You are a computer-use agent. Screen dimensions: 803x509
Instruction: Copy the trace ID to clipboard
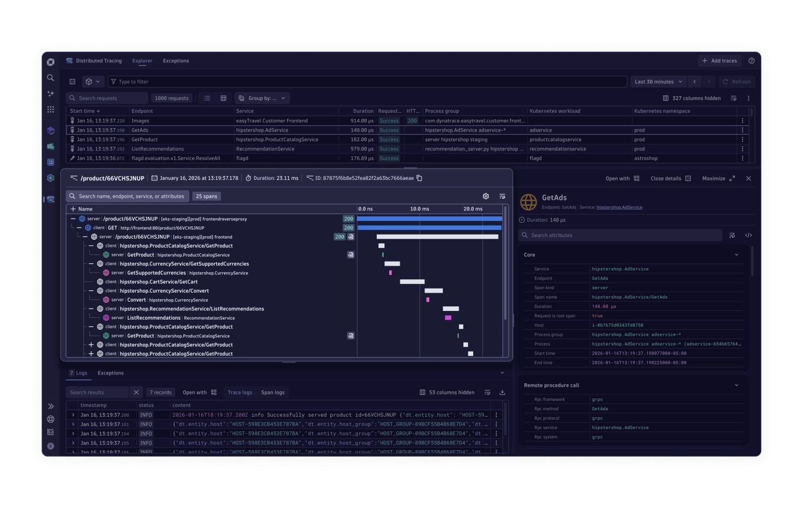point(419,178)
